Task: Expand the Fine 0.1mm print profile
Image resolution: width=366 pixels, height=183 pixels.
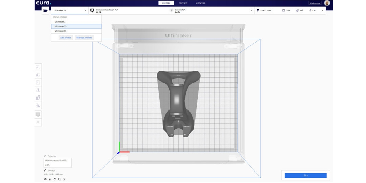Action: pos(266,10)
